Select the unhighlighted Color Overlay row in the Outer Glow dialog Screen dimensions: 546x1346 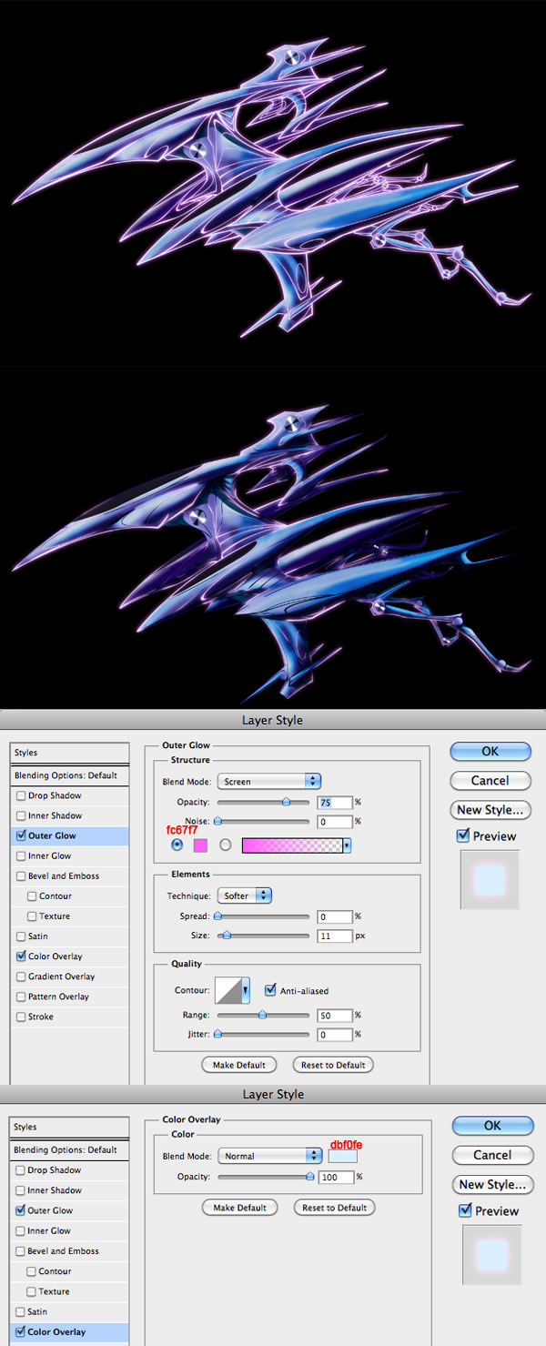[71, 956]
